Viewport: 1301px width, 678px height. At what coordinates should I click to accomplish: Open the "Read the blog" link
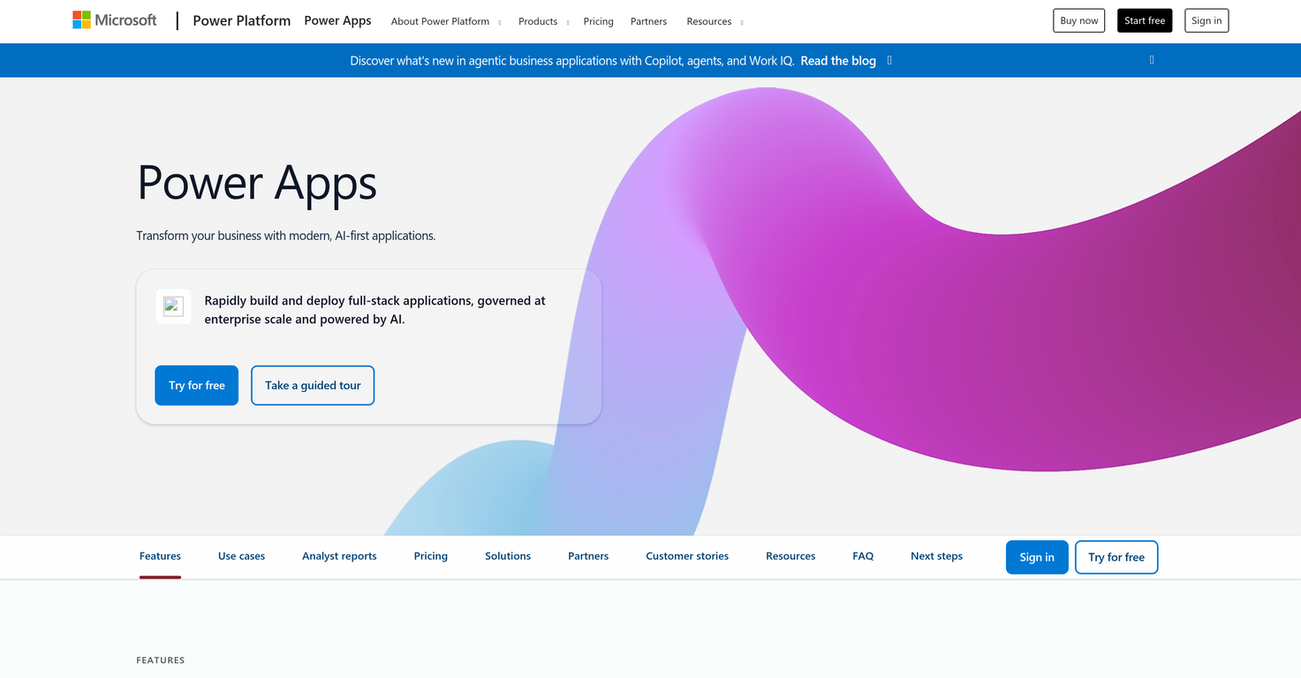(837, 60)
